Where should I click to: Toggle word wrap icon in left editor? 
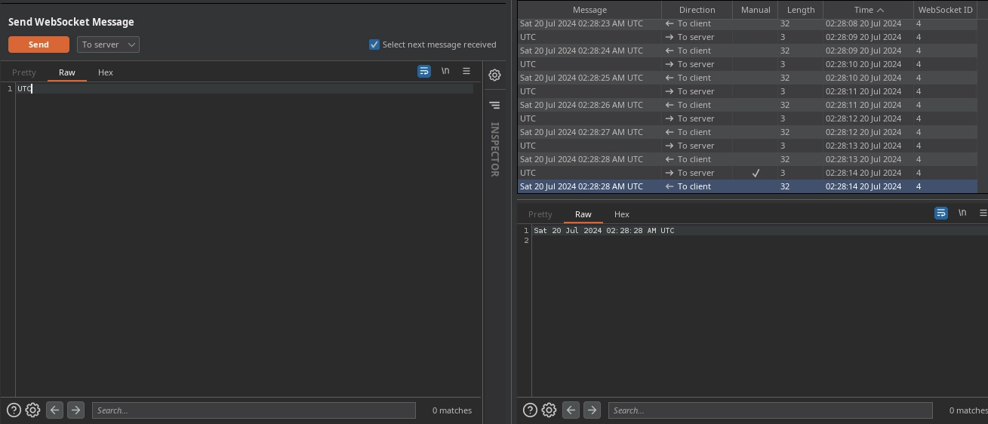424,71
